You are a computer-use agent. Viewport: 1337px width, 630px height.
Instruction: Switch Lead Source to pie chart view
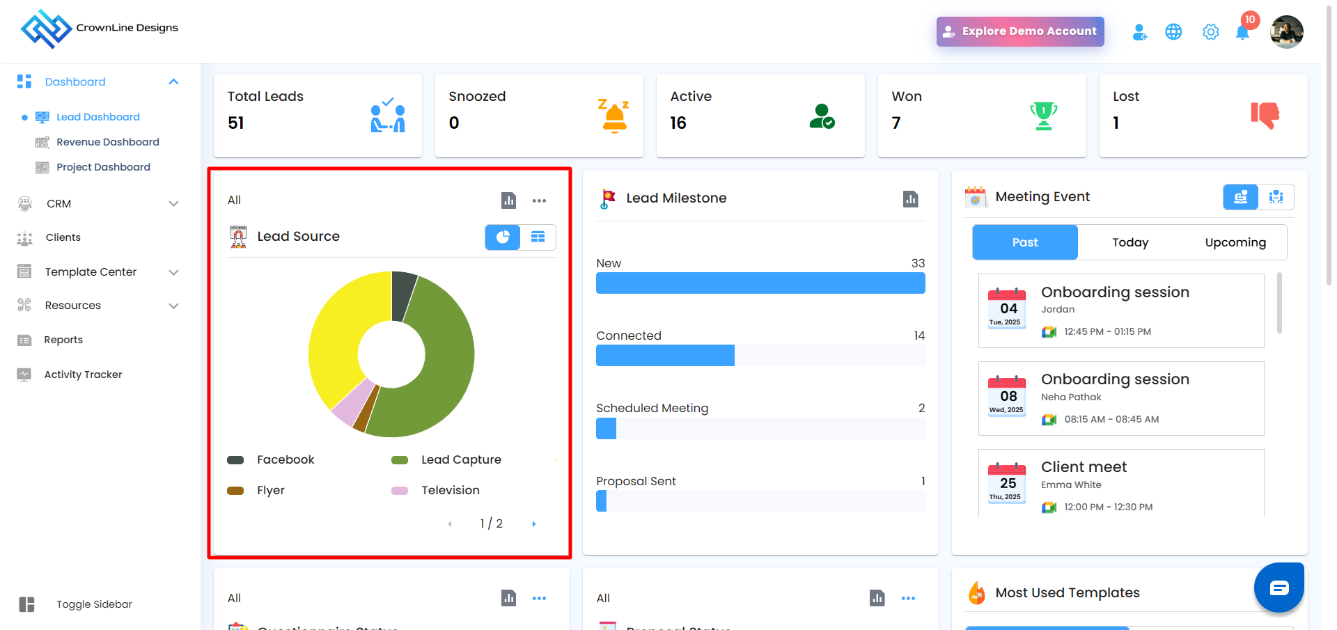click(x=503, y=237)
